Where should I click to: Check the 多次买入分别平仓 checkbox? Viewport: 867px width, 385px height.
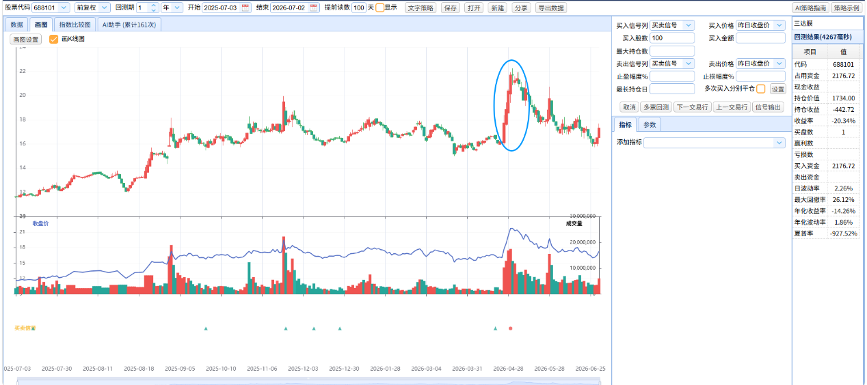pyautogui.click(x=760, y=89)
